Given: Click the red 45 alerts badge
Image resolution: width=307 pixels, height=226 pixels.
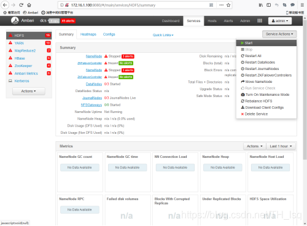Looking at the screenshot, I should pos(68,21).
